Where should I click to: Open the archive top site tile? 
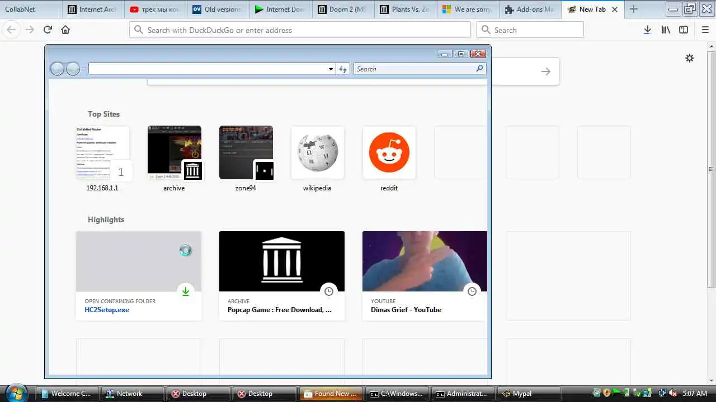coord(174,159)
